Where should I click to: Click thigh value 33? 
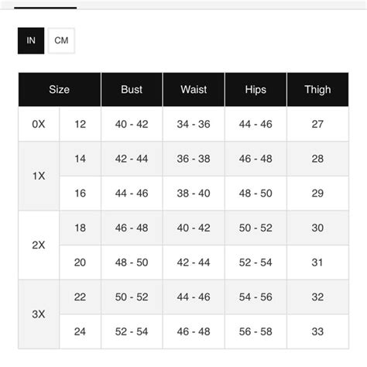(x=317, y=331)
